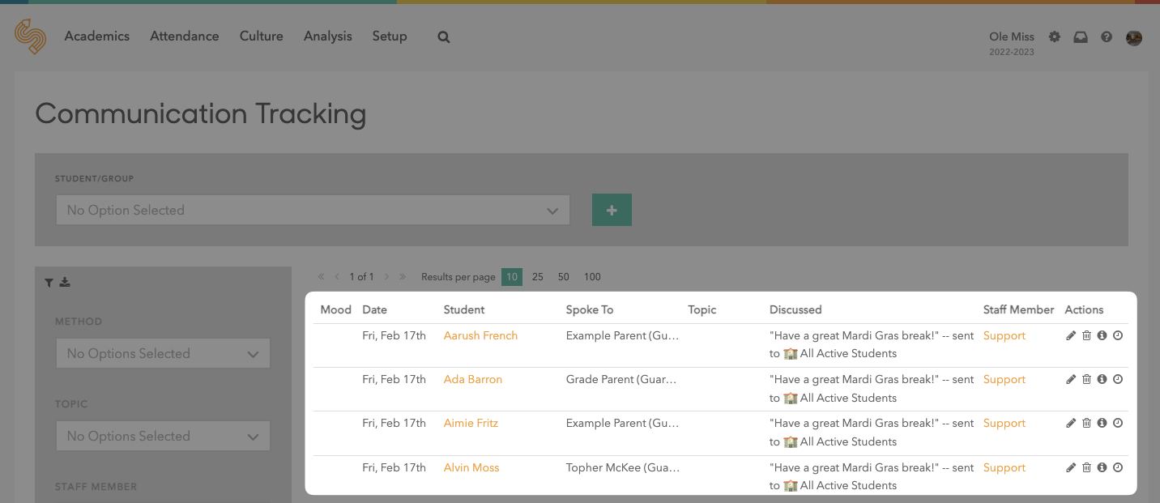Click the filter funnel icon
This screenshot has width=1160, height=503.
(49, 283)
